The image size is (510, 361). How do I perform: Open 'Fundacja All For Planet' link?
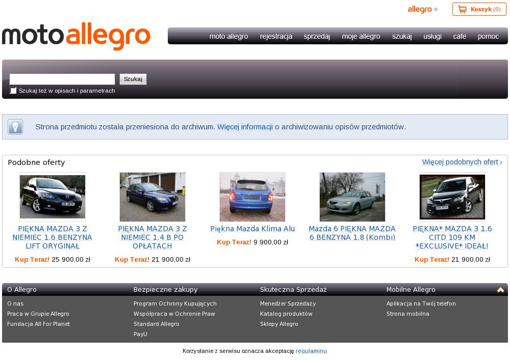(x=38, y=324)
